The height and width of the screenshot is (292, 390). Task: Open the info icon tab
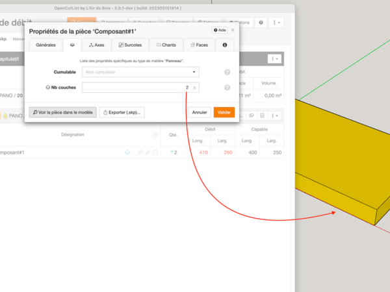click(225, 45)
